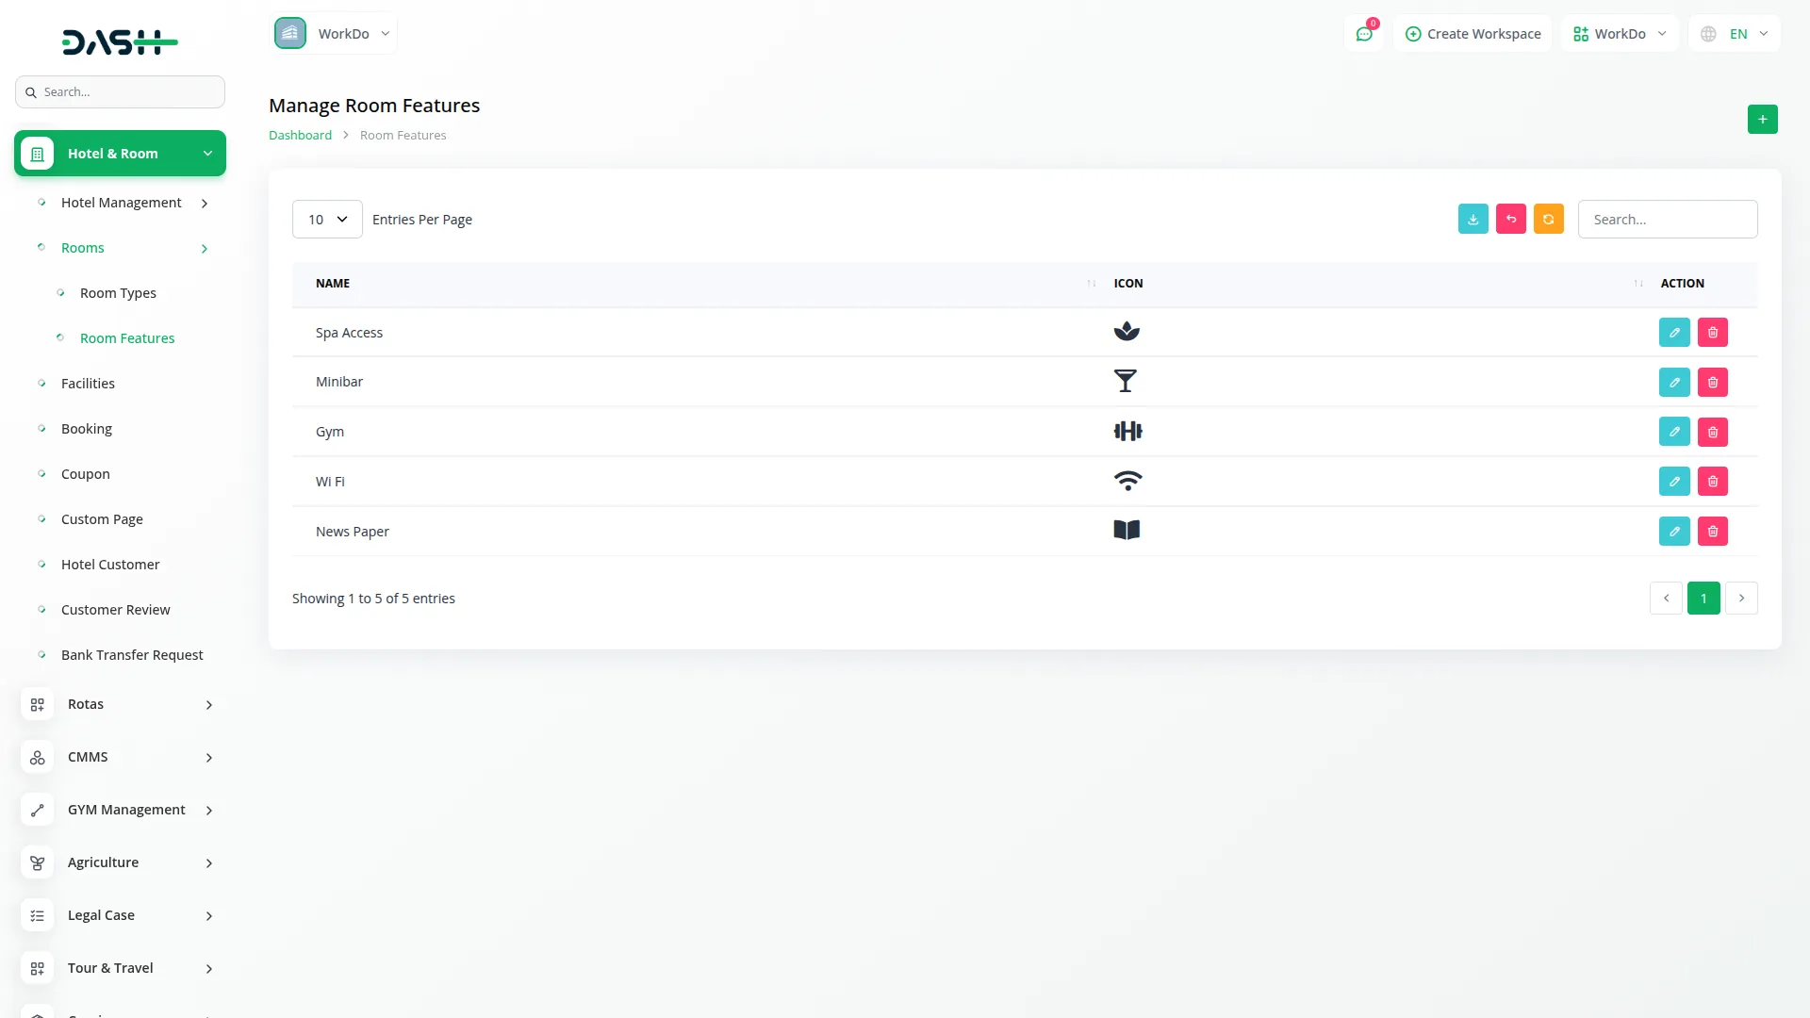Delete the Minibar feature
Image resolution: width=1810 pixels, height=1018 pixels.
click(1712, 382)
